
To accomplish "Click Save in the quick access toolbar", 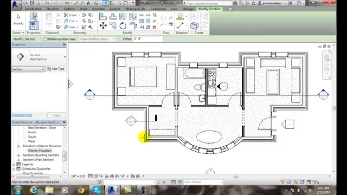I will tap(32, 3).
